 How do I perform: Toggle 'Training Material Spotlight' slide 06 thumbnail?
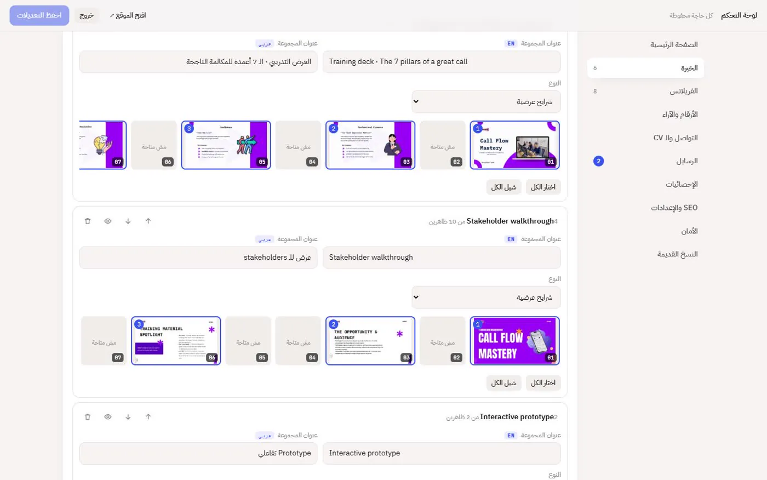(x=176, y=341)
